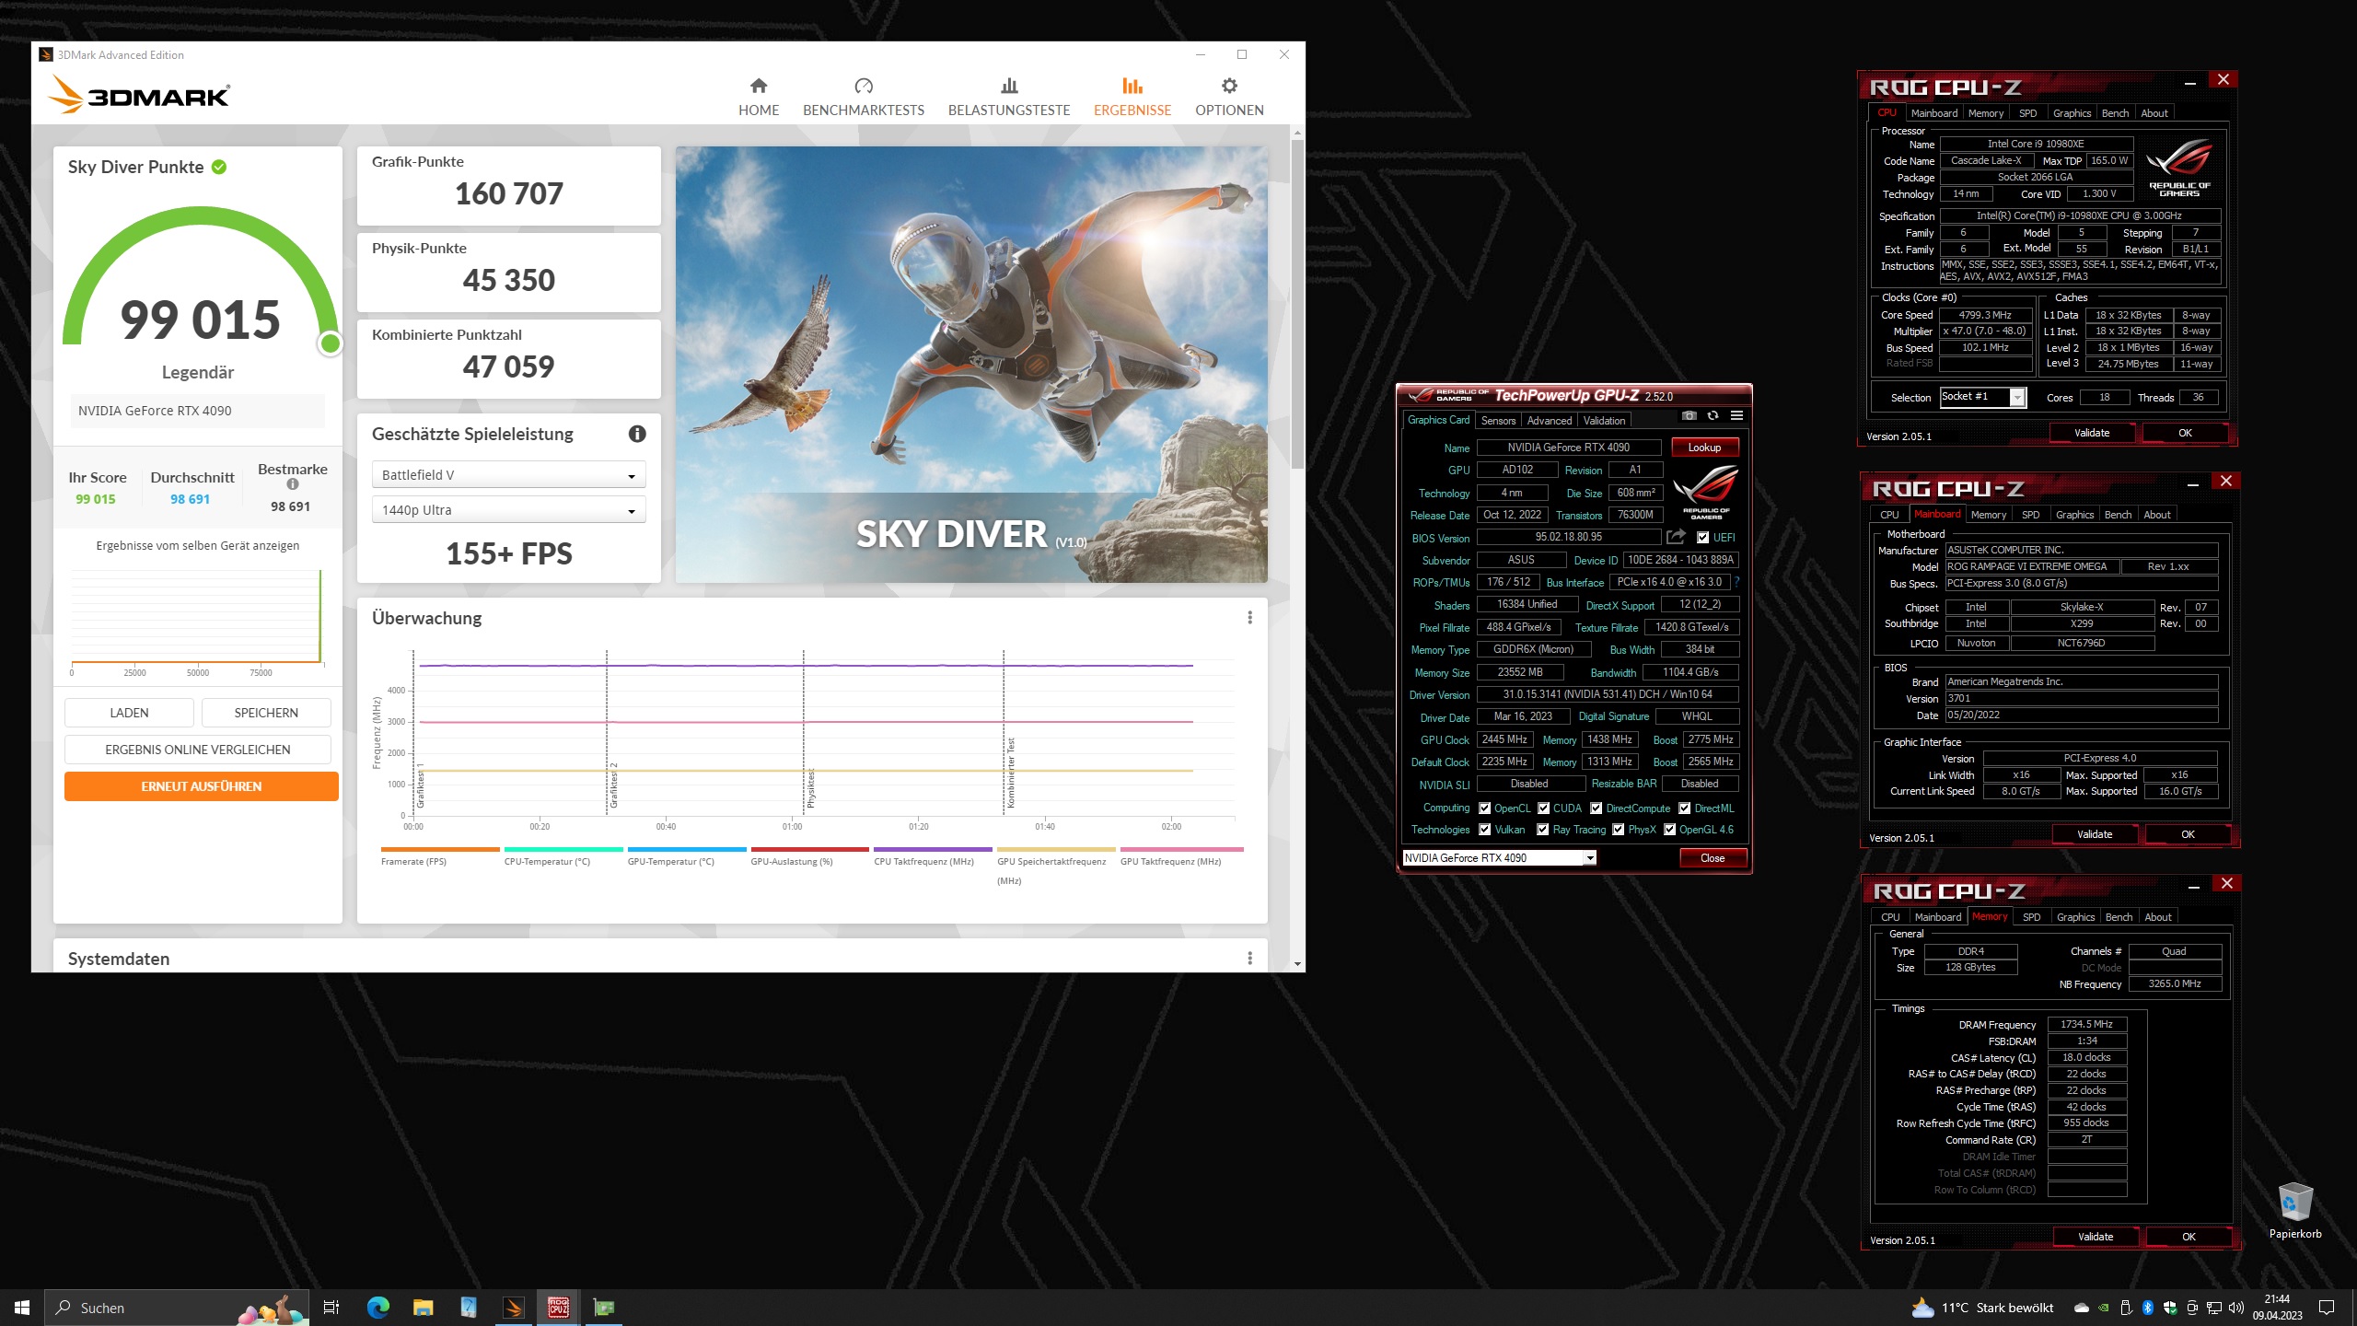Switch to the Advanced tab in GPU-Z
This screenshot has height=1326, width=2357.
(x=1550, y=421)
